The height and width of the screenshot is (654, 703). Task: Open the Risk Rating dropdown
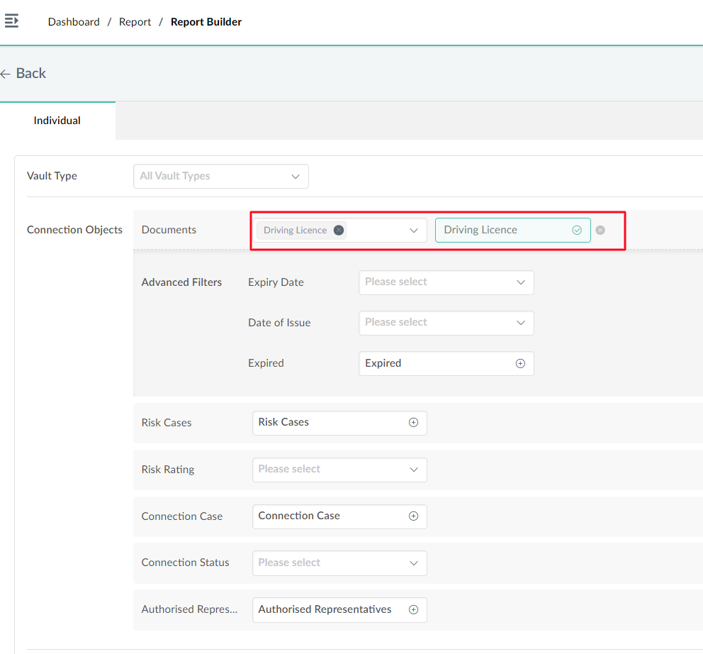pyautogui.click(x=339, y=470)
